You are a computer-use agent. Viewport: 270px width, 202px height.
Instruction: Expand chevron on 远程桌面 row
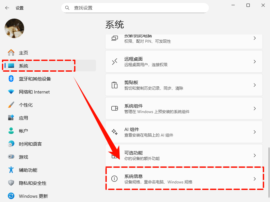[x=255, y=62]
